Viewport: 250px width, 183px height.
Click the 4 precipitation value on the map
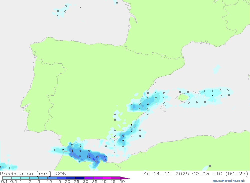(x=79, y=162)
